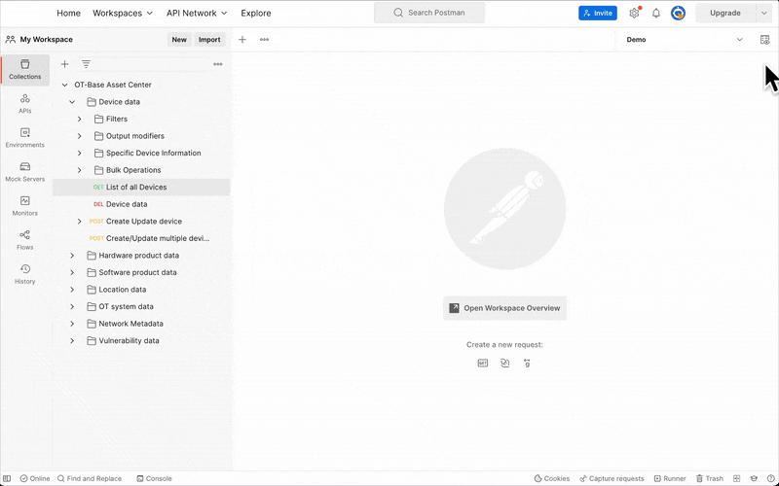Open the Workspaces menu
Viewport: 779px width, 486px height.
[123, 14]
